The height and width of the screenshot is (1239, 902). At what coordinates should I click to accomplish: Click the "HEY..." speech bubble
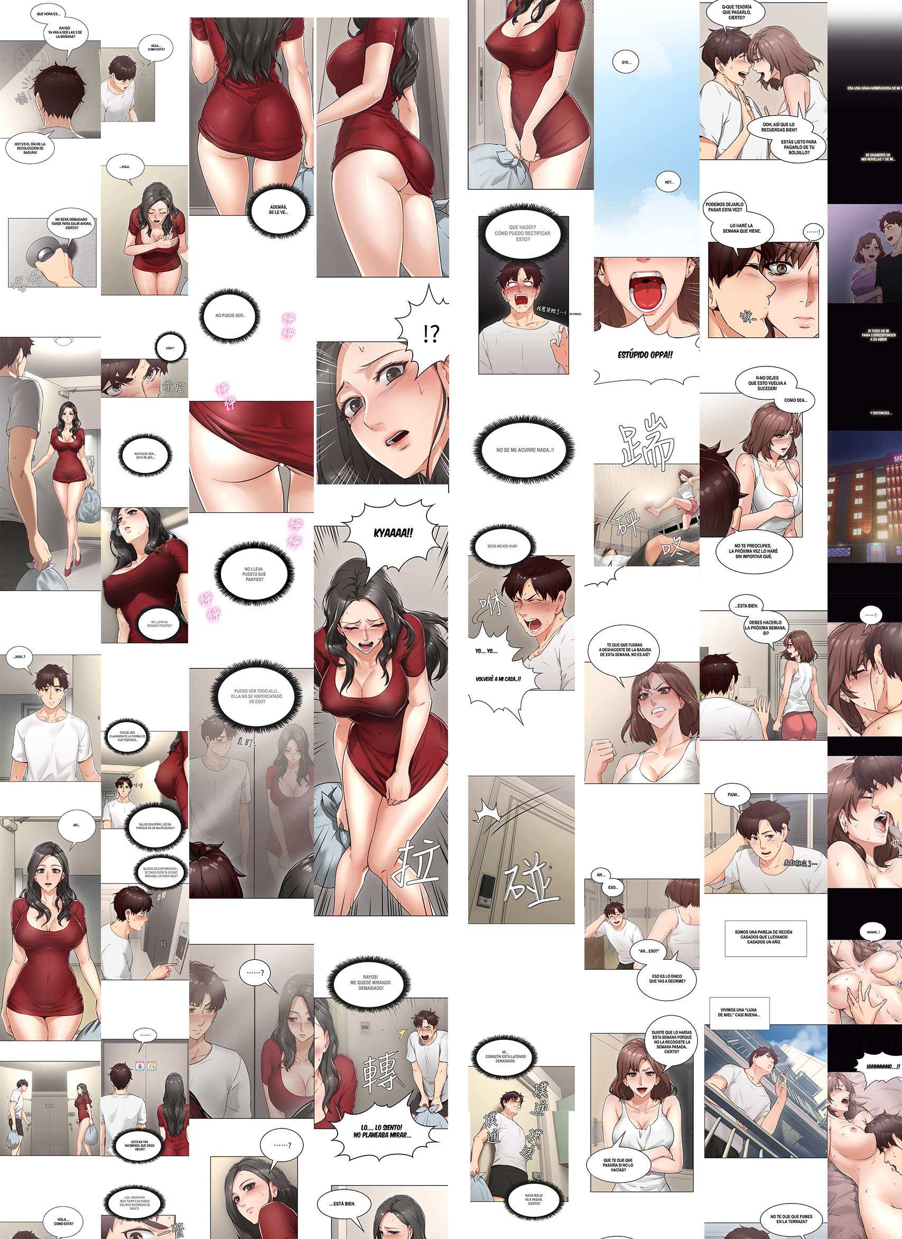pyautogui.click(x=669, y=182)
